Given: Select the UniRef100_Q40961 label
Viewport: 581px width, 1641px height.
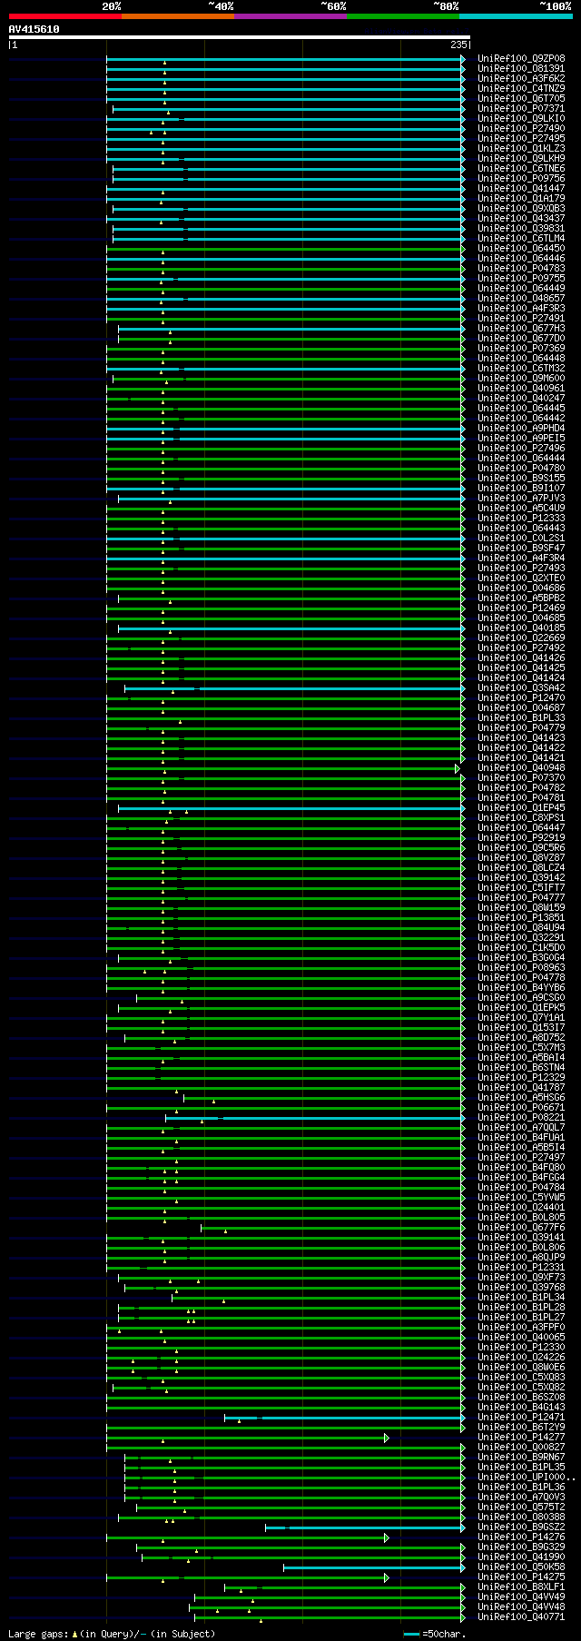Looking at the screenshot, I should coord(521,388).
